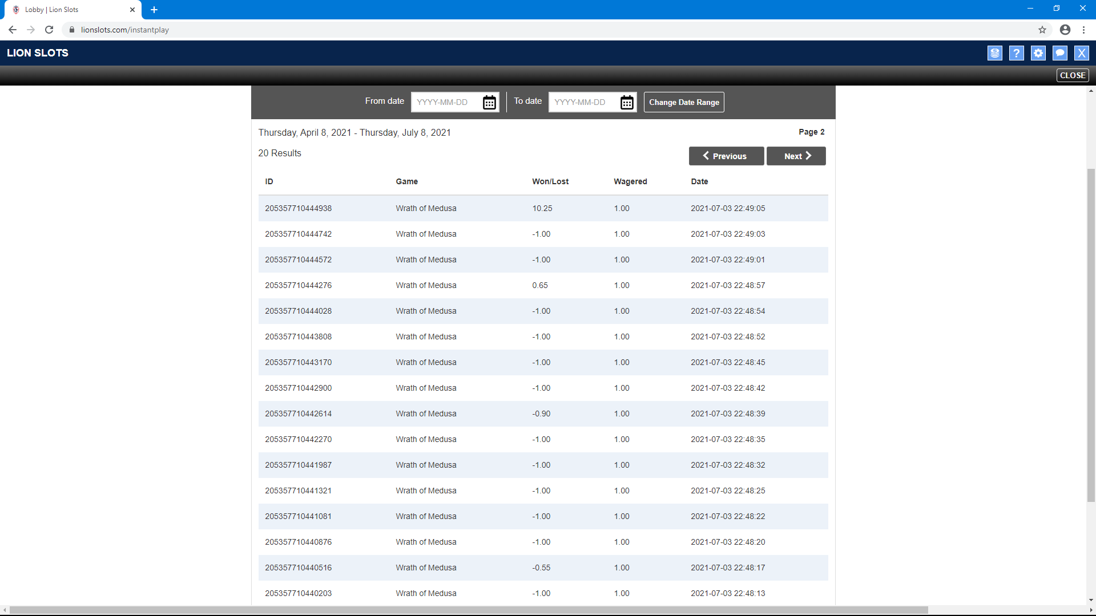1096x616 pixels.
Task: Click the CLOSE button
Action: click(x=1073, y=75)
